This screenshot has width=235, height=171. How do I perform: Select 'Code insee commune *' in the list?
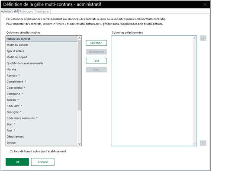(x=42, y=118)
